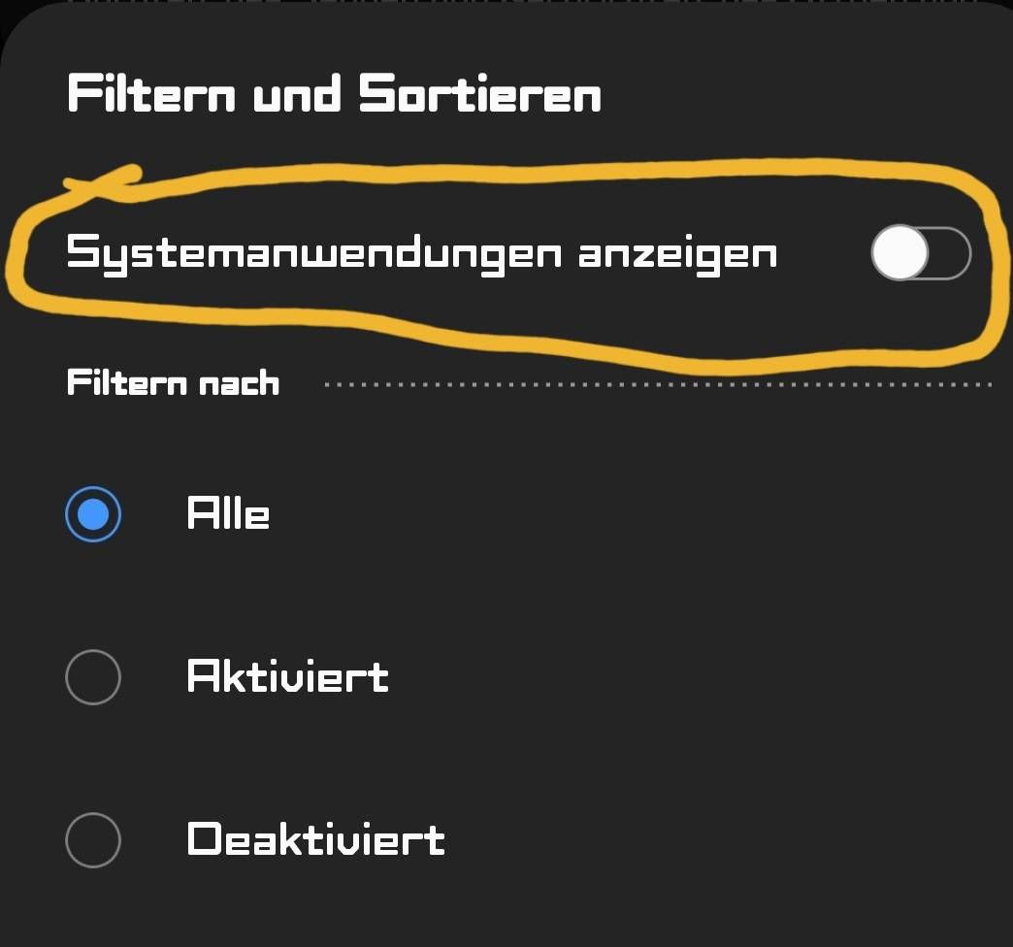Select the Alle radio button
The image size is (1013, 947).
pos(93,514)
